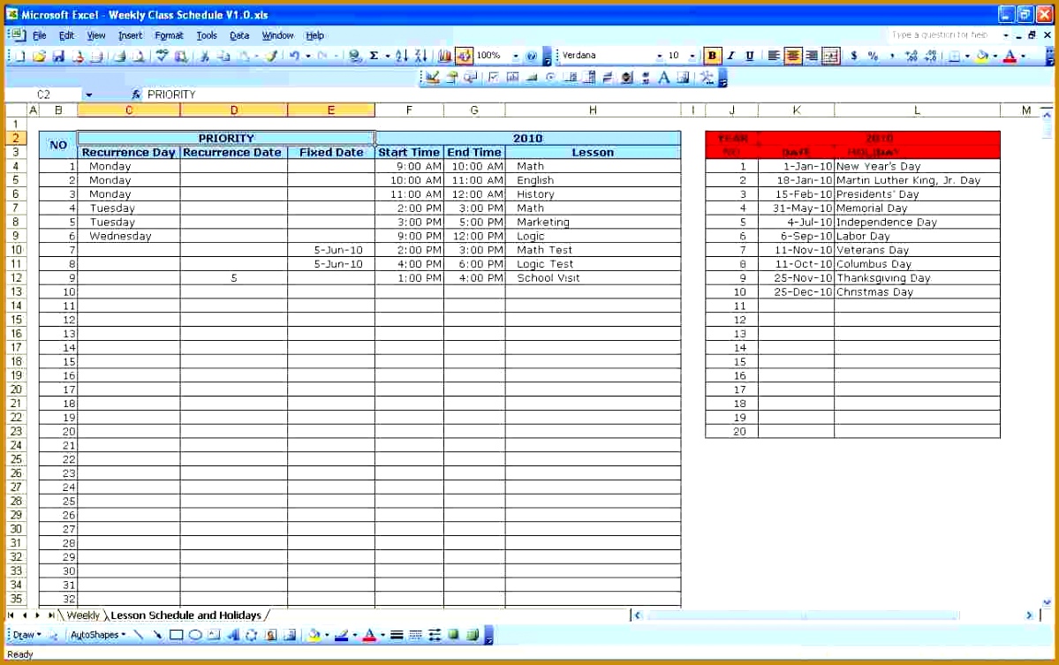Select column H header
This screenshot has width=1059, height=665.
[593, 110]
